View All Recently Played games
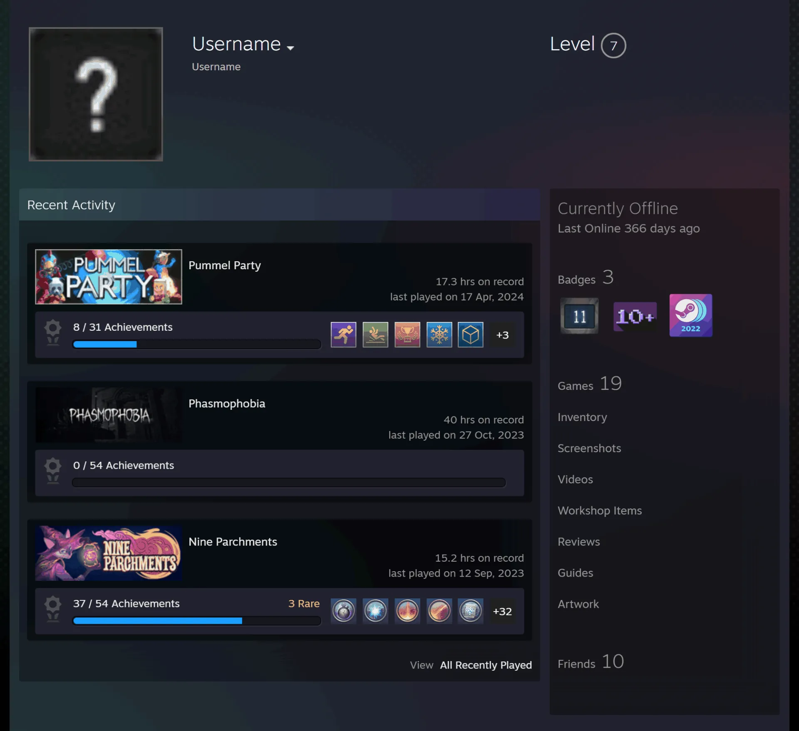The width and height of the screenshot is (799, 731). [x=486, y=665]
